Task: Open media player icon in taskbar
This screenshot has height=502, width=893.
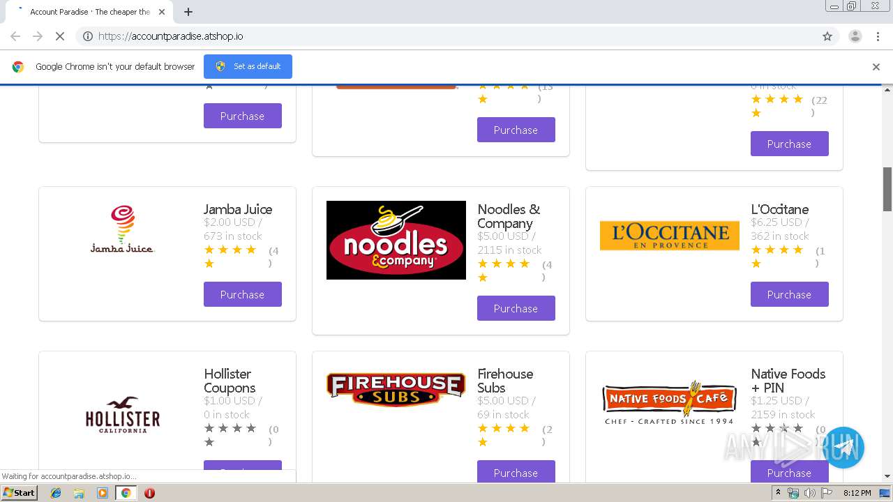Action: click(103, 493)
